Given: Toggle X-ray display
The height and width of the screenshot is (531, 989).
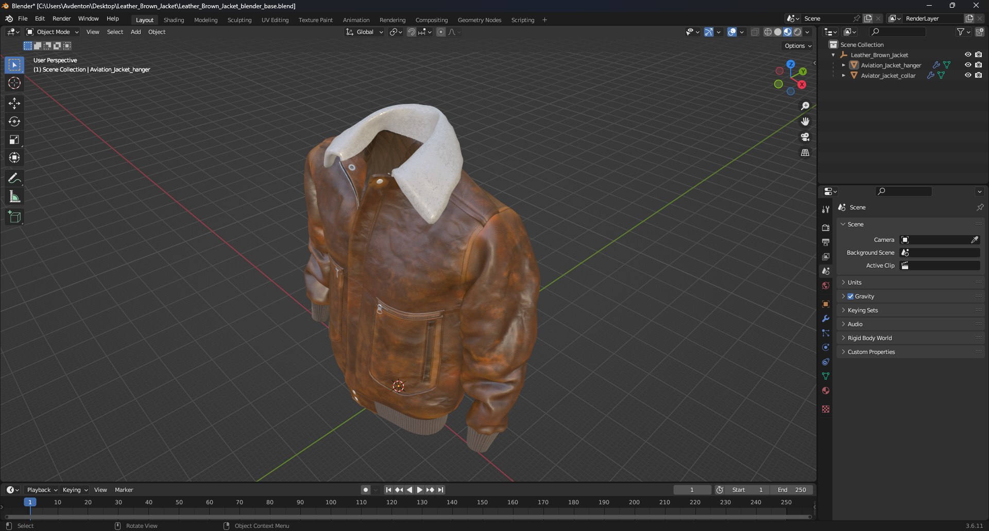Looking at the screenshot, I should (x=755, y=32).
